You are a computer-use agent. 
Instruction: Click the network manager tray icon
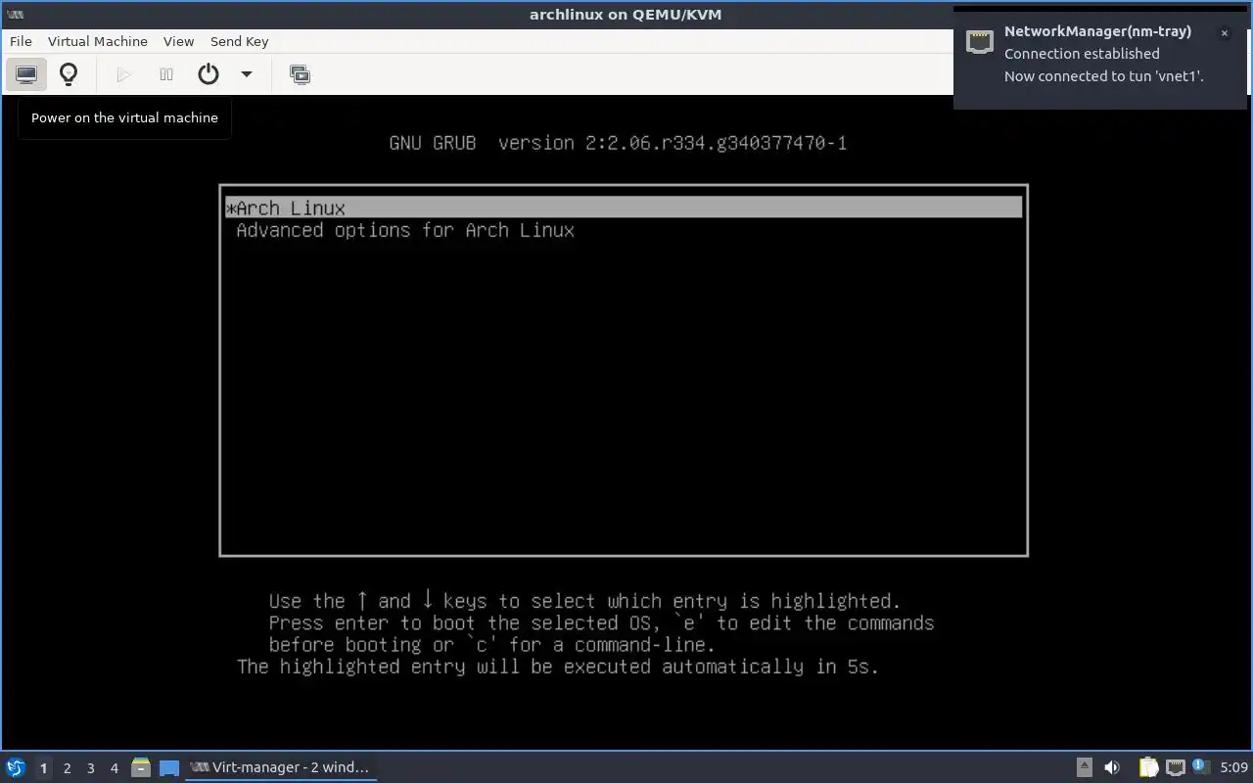tap(1176, 767)
